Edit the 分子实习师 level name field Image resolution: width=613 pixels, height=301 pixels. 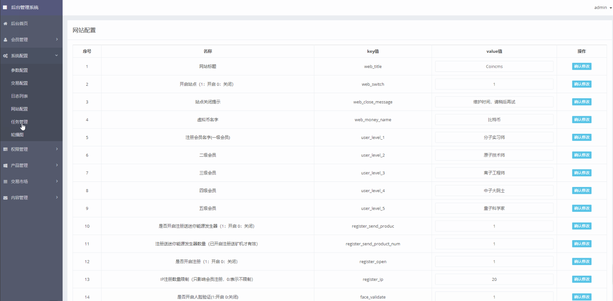(494, 137)
